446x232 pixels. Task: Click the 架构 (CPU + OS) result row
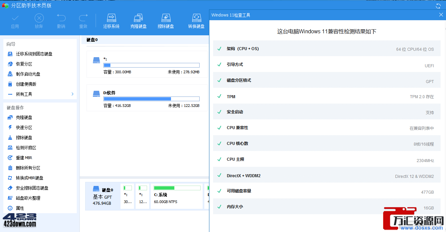coord(327,49)
